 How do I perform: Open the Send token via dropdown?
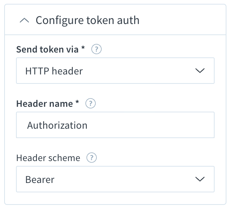[x=115, y=71]
